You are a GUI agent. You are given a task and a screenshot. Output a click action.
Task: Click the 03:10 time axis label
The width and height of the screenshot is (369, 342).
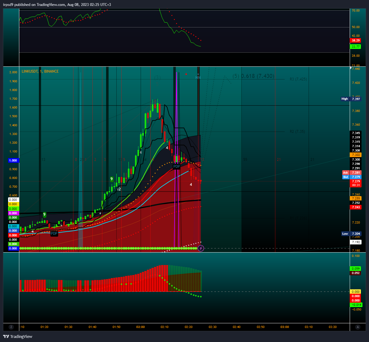[x=309, y=327]
